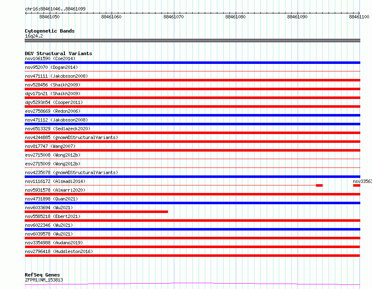Click ruler position 88461070
This screenshot has height=289, width=372.
pos(173,17)
